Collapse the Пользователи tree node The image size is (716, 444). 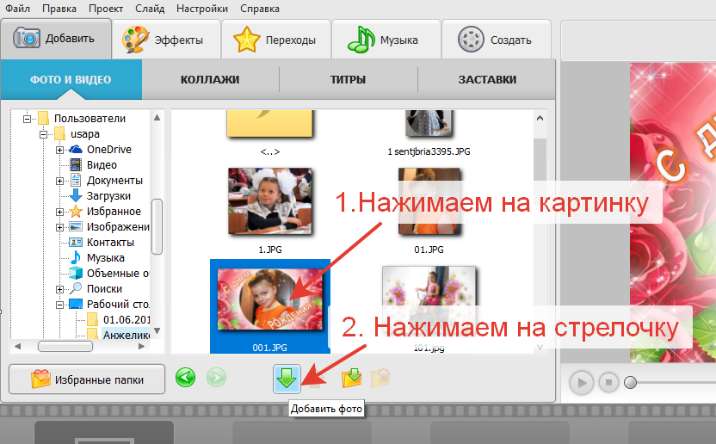pyautogui.click(x=27, y=119)
